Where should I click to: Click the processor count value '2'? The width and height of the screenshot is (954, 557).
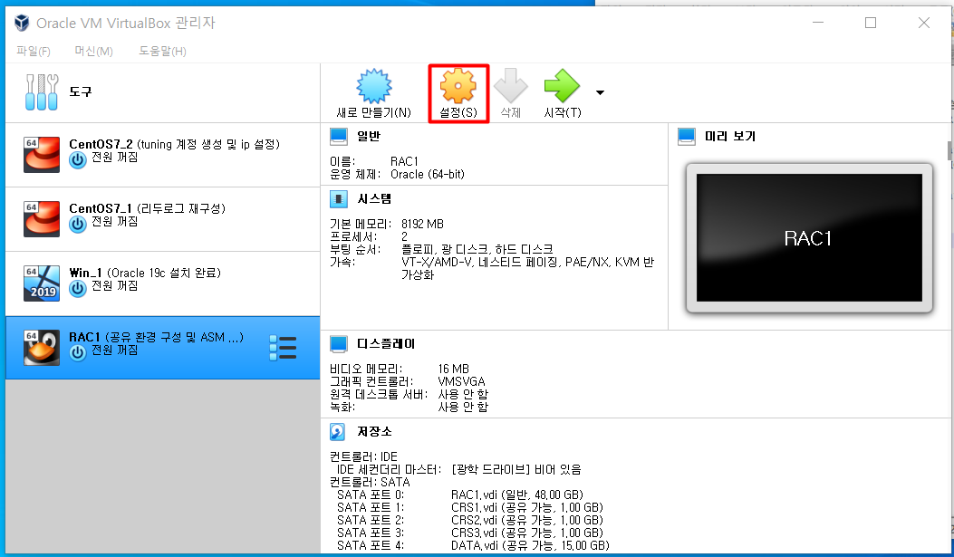pyautogui.click(x=405, y=236)
